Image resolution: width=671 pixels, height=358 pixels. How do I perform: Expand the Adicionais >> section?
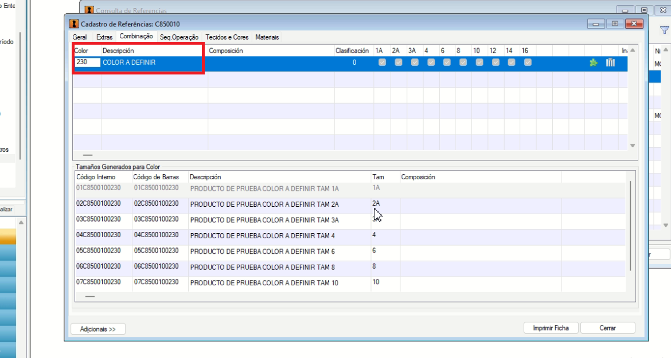(98, 329)
